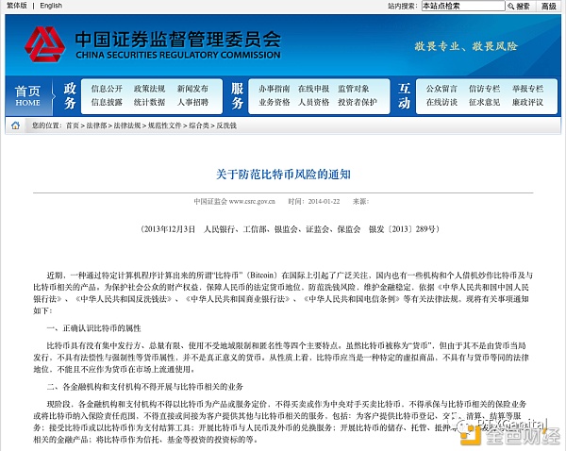566x451 pixels.
Task: Open 信访专栏 under 互动
Action: 485,89
